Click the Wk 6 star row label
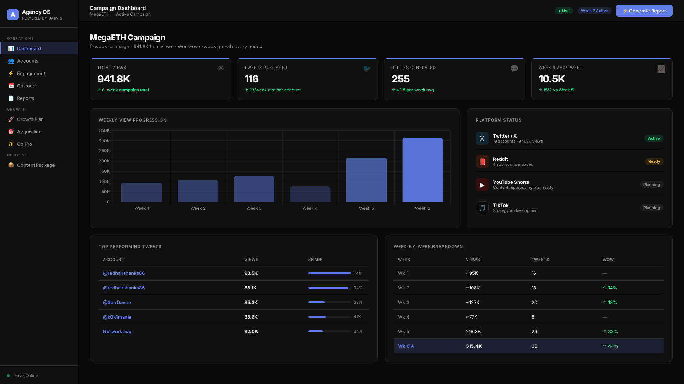This screenshot has width=684, height=384. coord(406,346)
